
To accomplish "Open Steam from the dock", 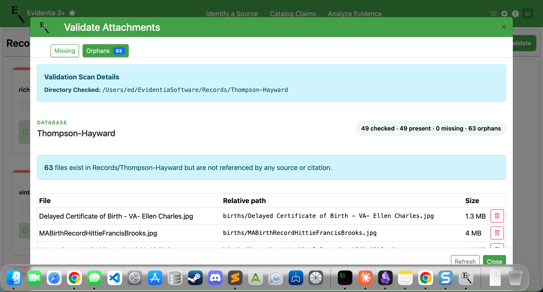I will (x=195, y=278).
